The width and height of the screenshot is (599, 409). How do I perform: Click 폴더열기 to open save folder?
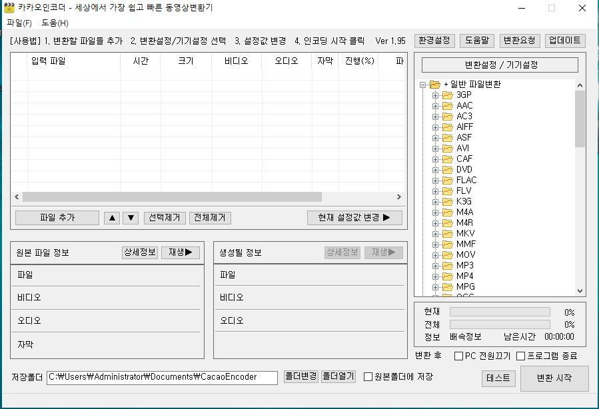click(x=338, y=376)
